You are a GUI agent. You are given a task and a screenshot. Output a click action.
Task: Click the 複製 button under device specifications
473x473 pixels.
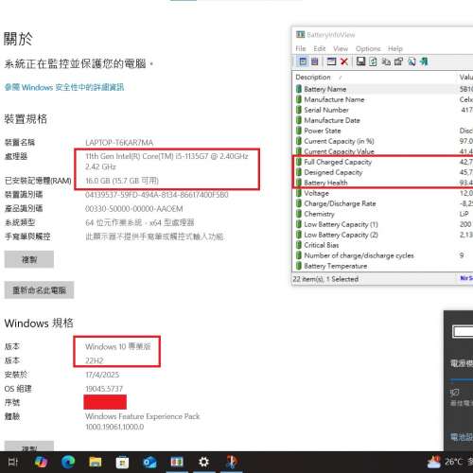coord(29,259)
